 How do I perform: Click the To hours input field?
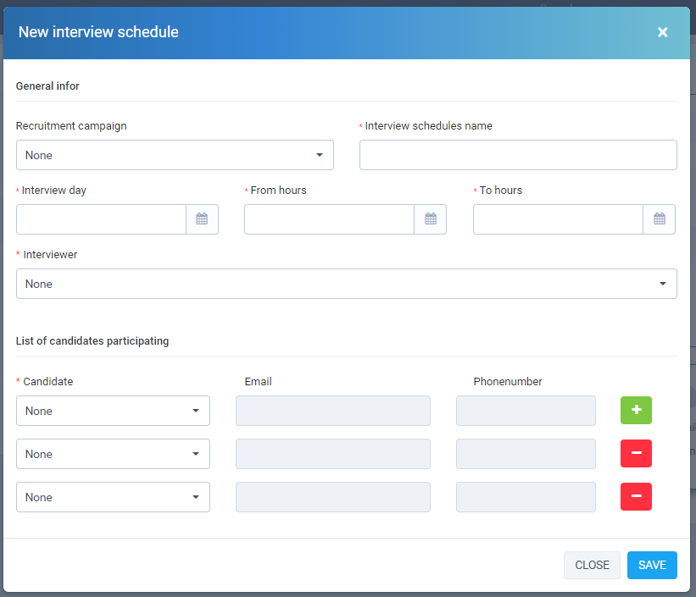(x=558, y=219)
